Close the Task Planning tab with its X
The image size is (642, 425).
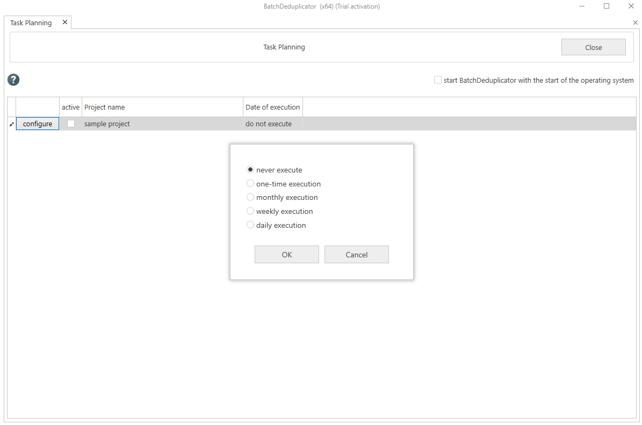(65, 23)
